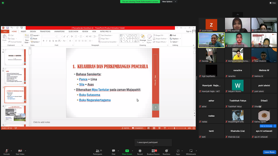Select slide 4 thumbnail in slide panel
278x156 pixels.
(x=15, y=114)
